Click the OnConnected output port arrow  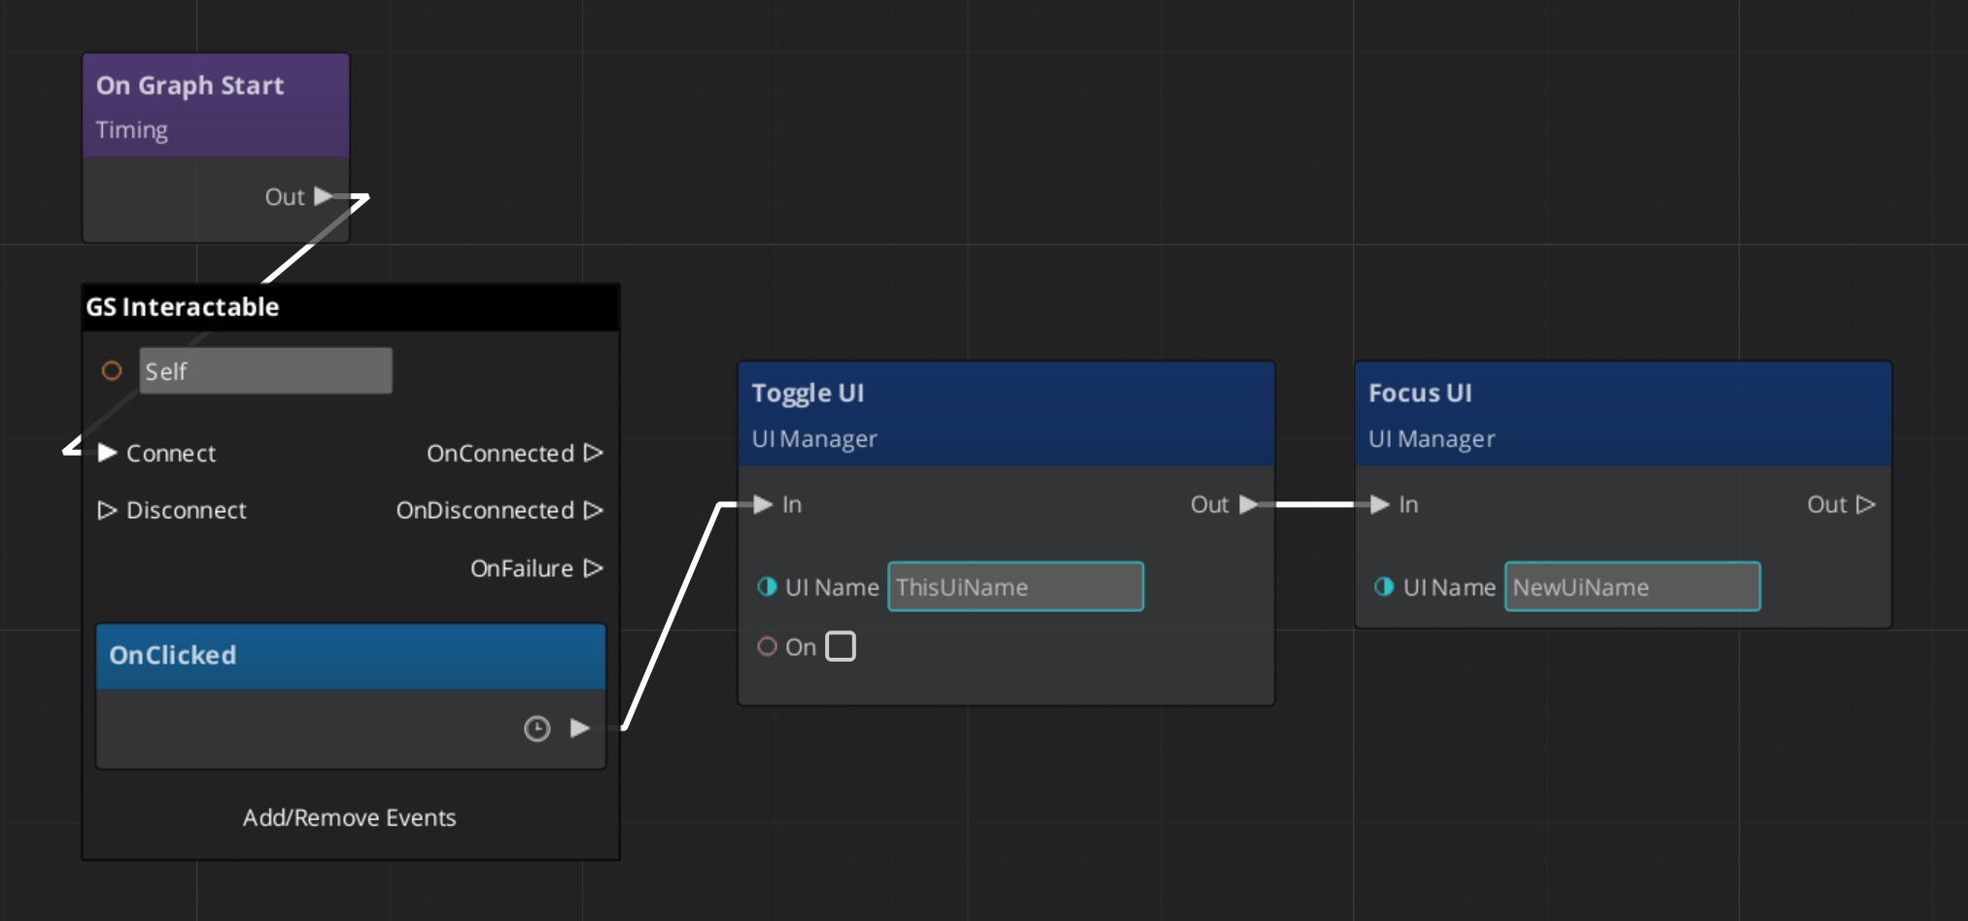point(593,453)
